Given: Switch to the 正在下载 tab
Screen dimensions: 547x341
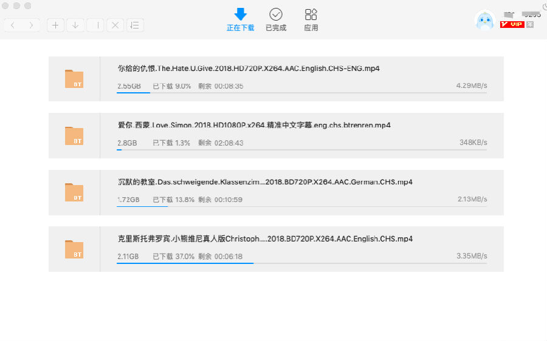Looking at the screenshot, I should pyautogui.click(x=240, y=20).
